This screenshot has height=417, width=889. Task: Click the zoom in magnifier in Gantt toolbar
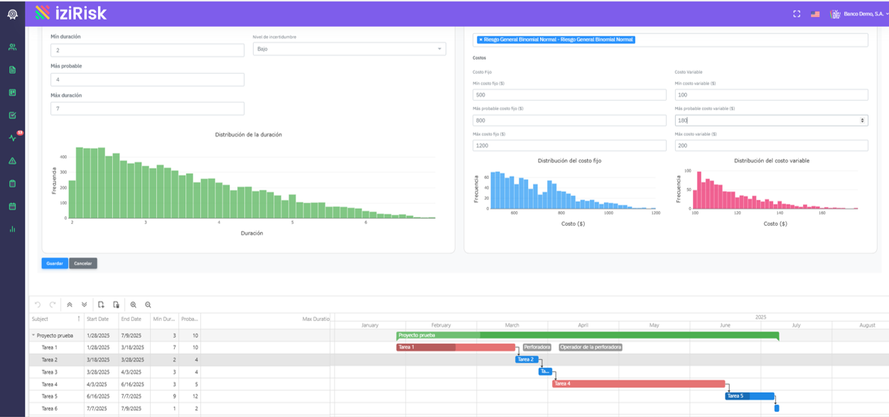(133, 305)
